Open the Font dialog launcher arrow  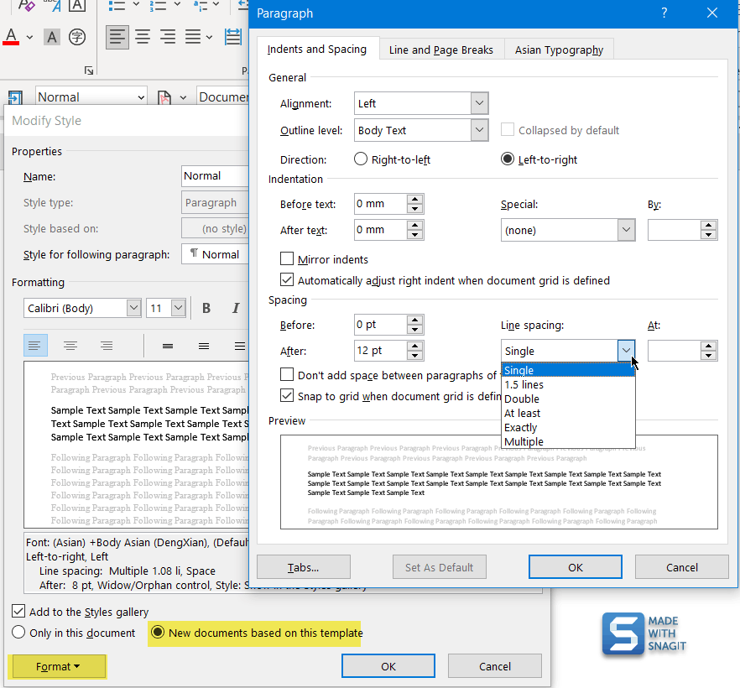coord(89,70)
